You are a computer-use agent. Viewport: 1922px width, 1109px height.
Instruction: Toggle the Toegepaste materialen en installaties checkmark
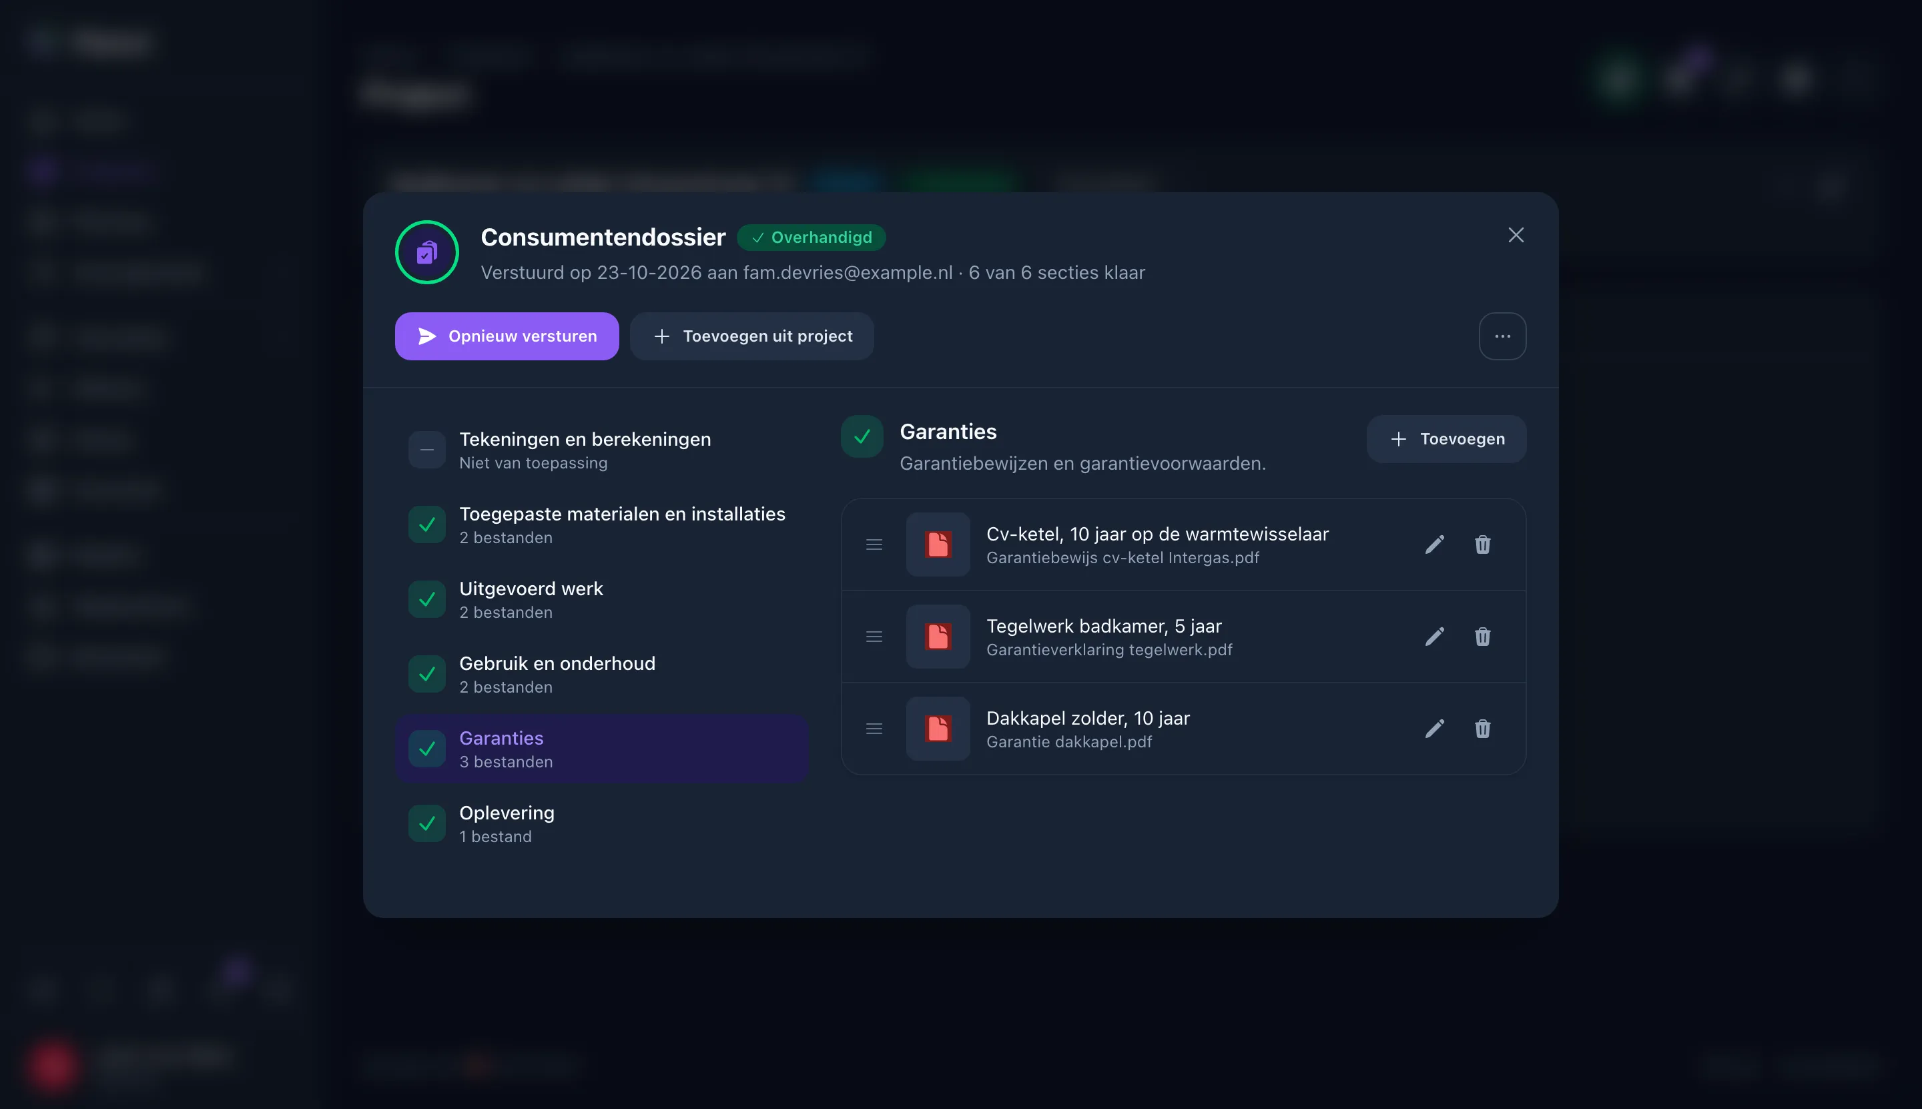(x=426, y=524)
